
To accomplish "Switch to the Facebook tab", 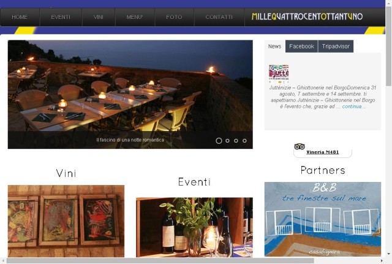I will click(301, 47).
